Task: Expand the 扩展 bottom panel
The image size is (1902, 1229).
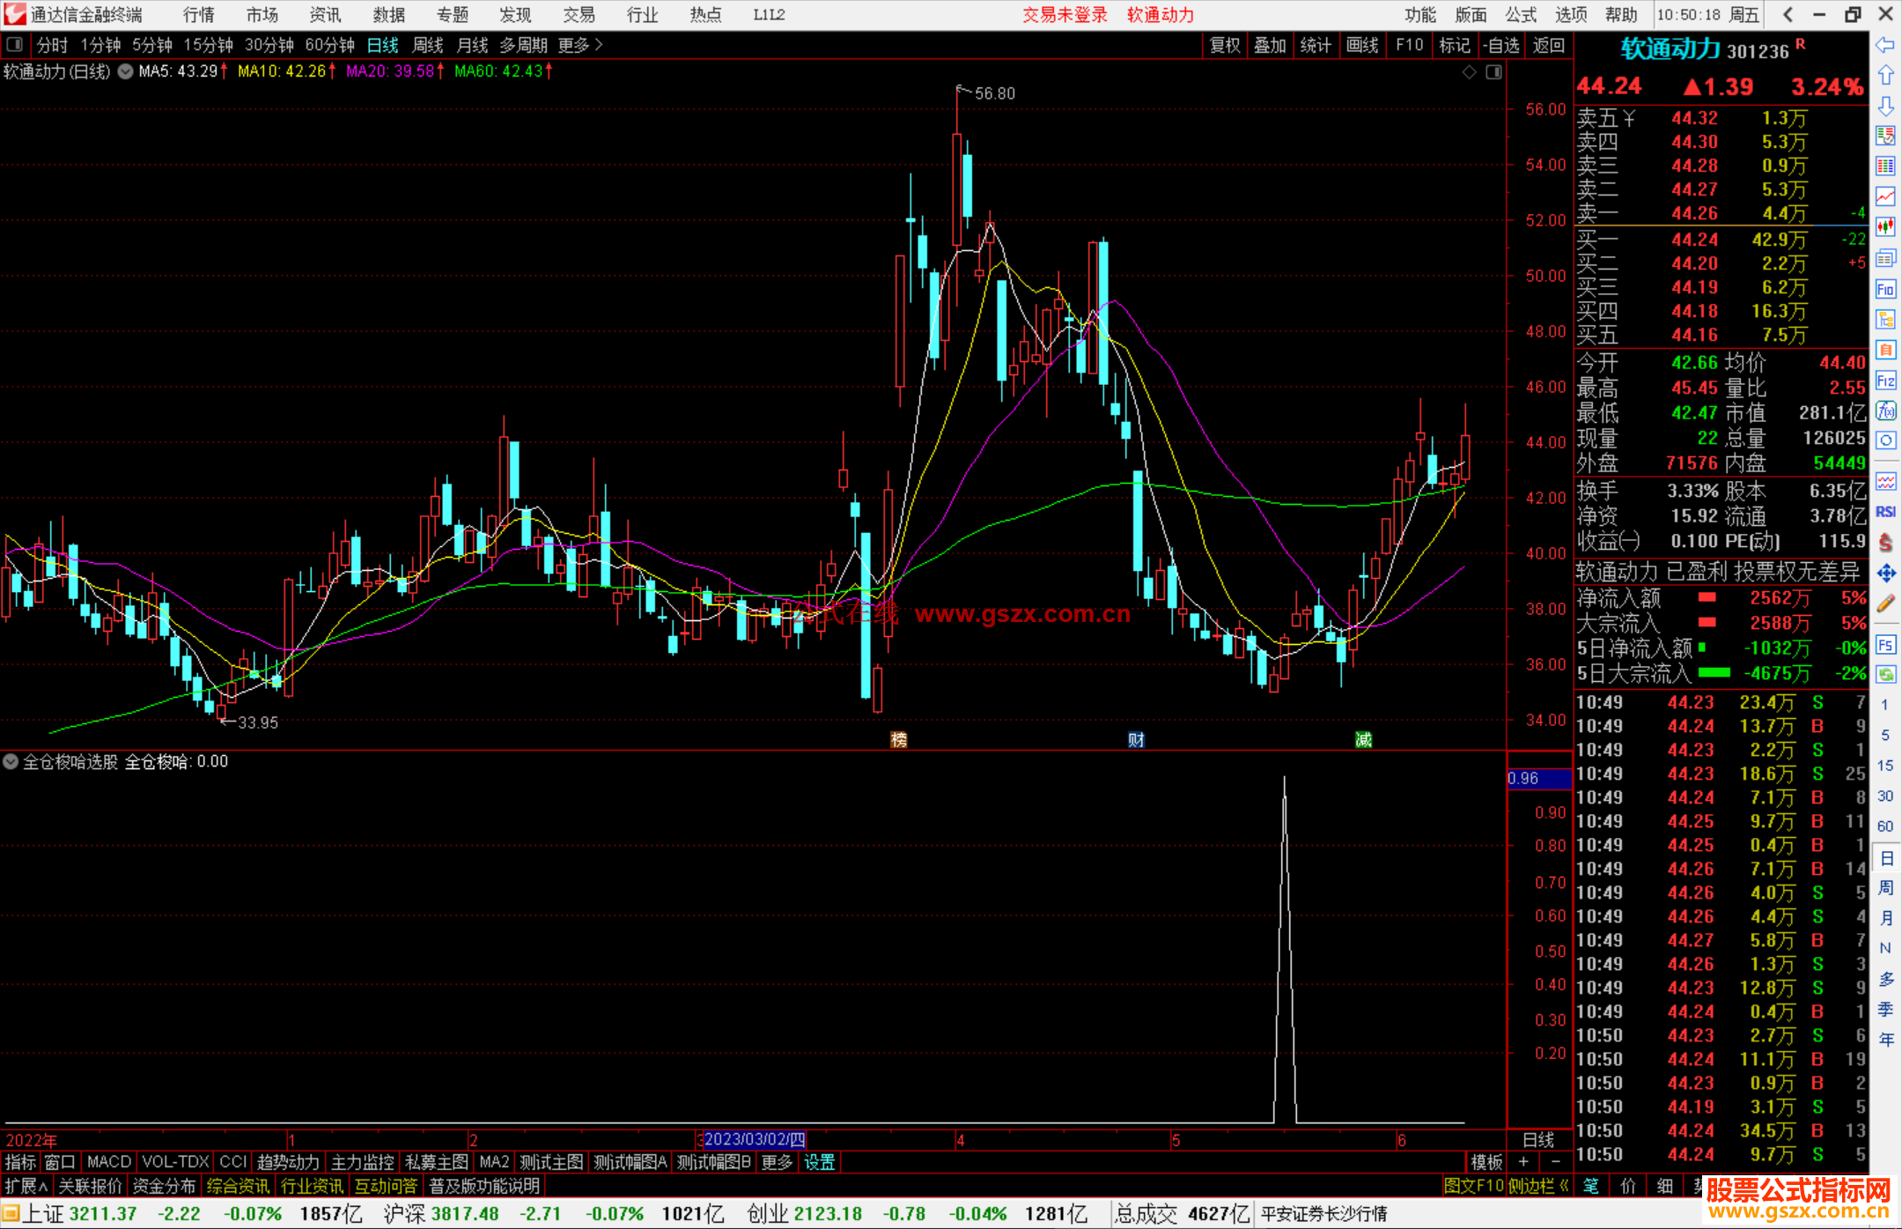Action: 26,1186
